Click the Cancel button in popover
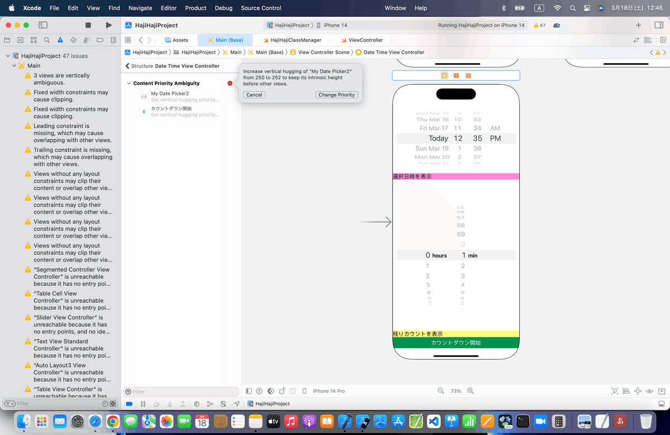Image resolution: width=670 pixels, height=435 pixels. point(254,95)
